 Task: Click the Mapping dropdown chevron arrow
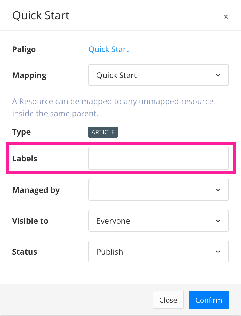click(218, 75)
